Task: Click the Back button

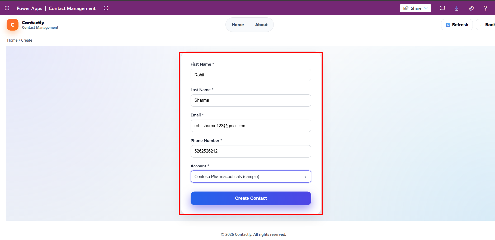Action: pyautogui.click(x=487, y=25)
